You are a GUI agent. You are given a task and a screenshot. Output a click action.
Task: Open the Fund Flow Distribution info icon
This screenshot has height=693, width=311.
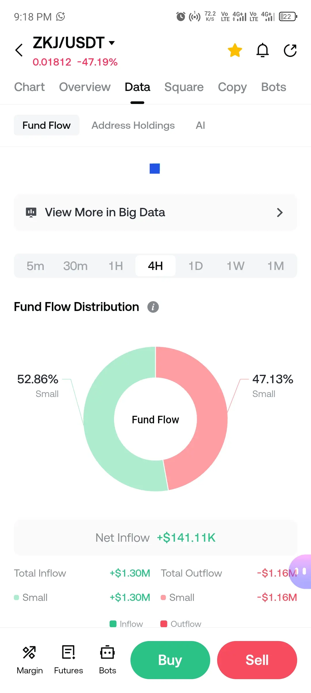pos(153,307)
